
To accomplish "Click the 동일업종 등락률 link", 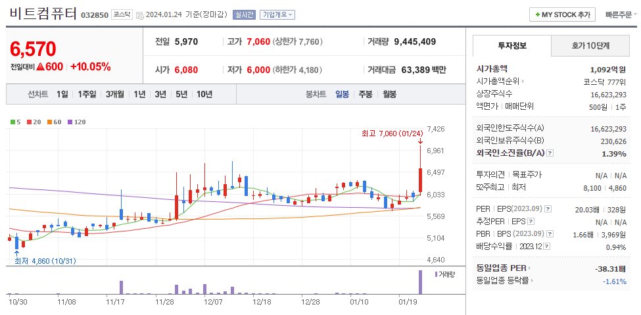I will click(x=503, y=281).
